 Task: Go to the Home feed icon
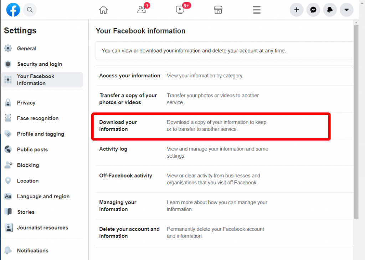point(103,10)
